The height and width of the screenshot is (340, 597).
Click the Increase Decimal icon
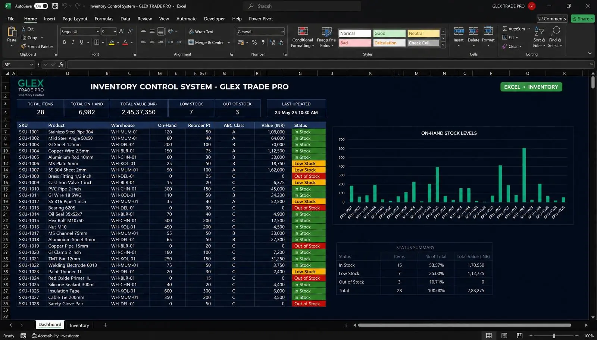point(272,42)
